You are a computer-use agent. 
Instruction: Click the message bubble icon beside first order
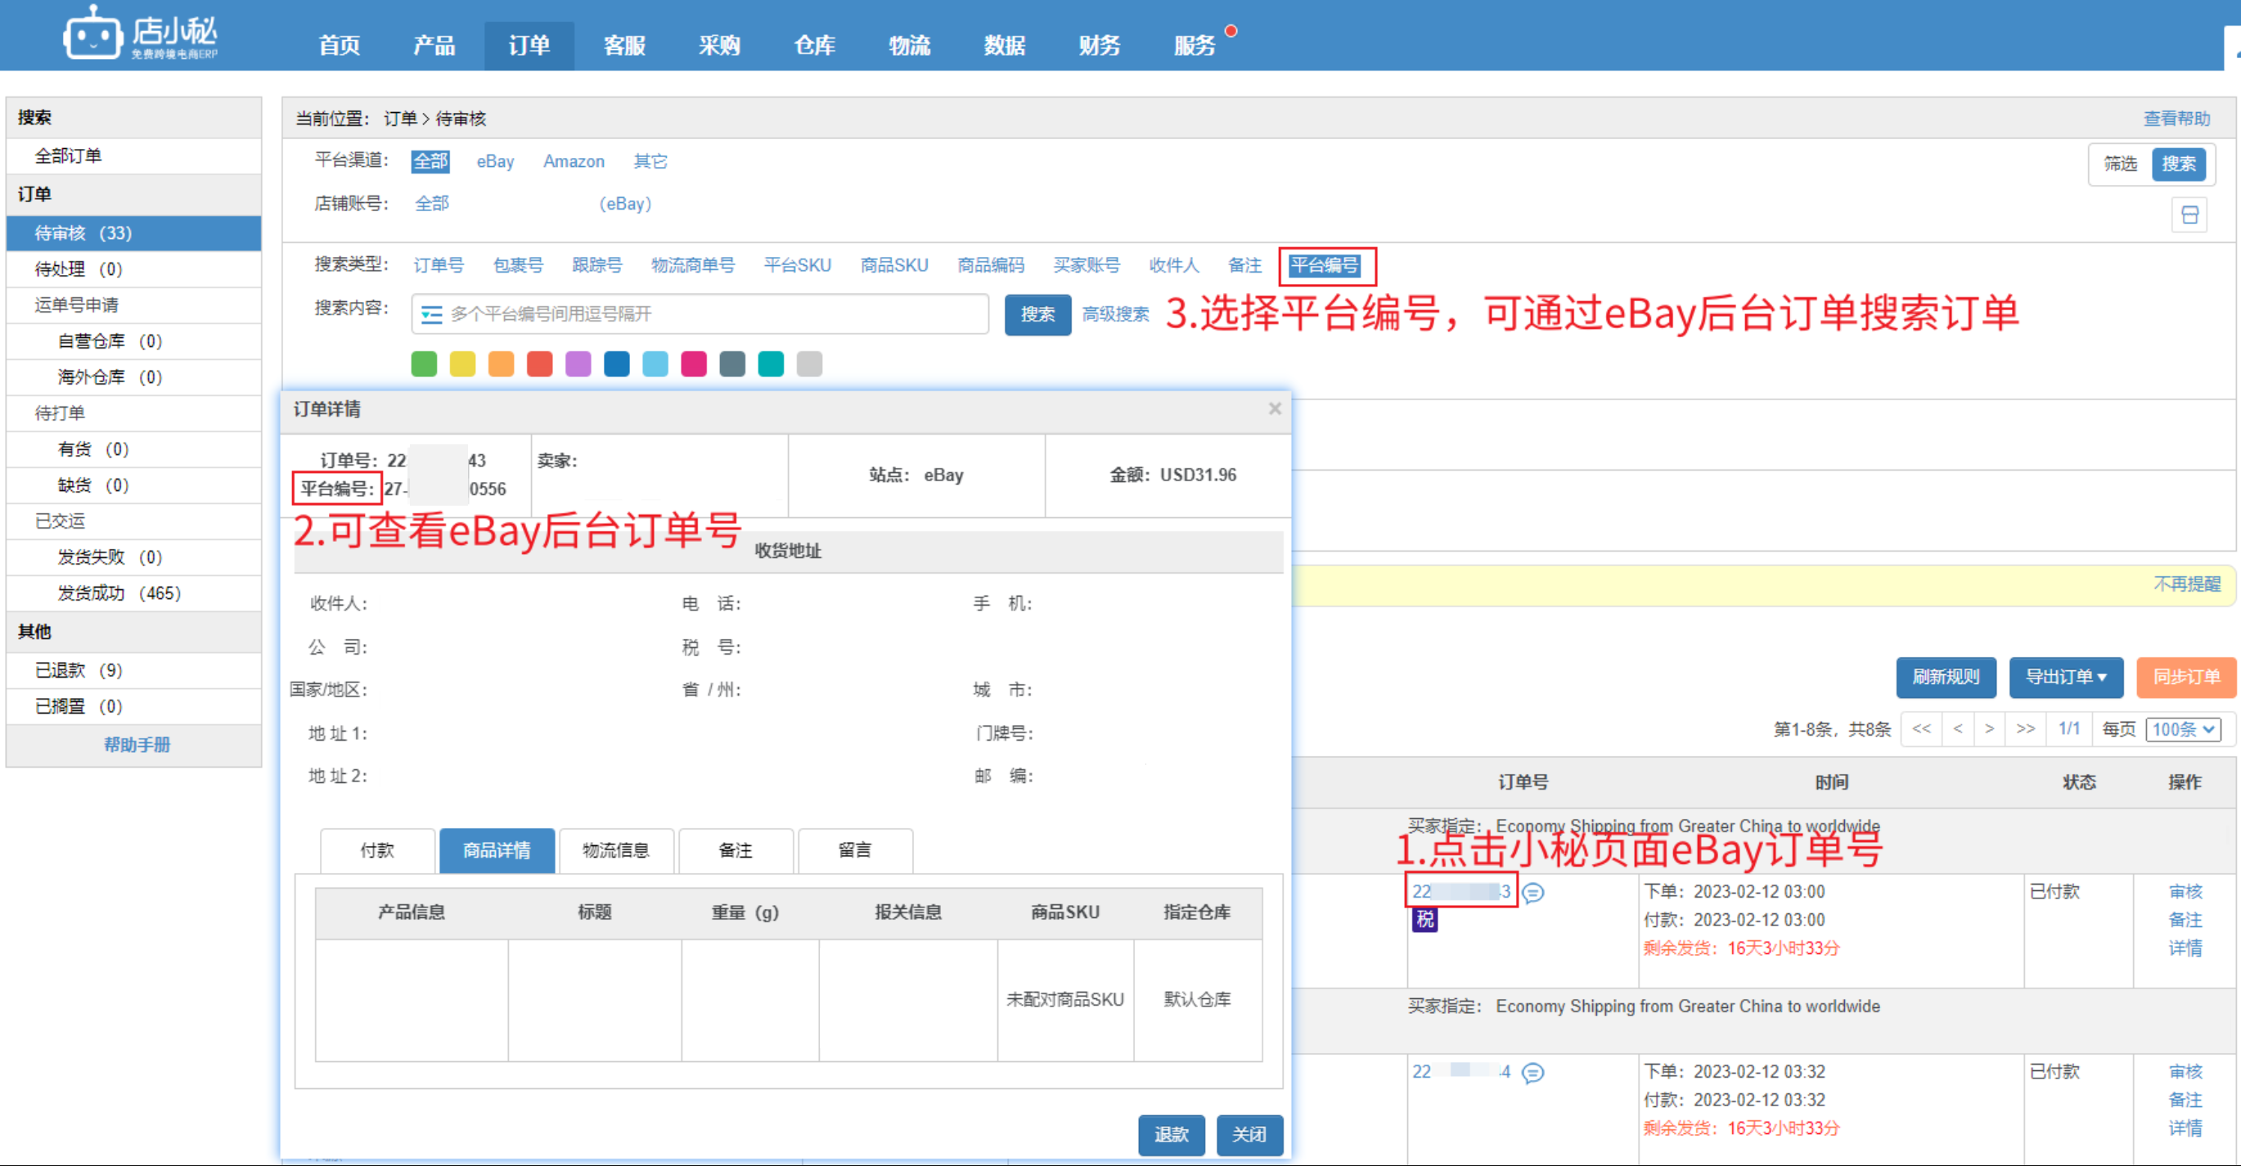[1532, 893]
